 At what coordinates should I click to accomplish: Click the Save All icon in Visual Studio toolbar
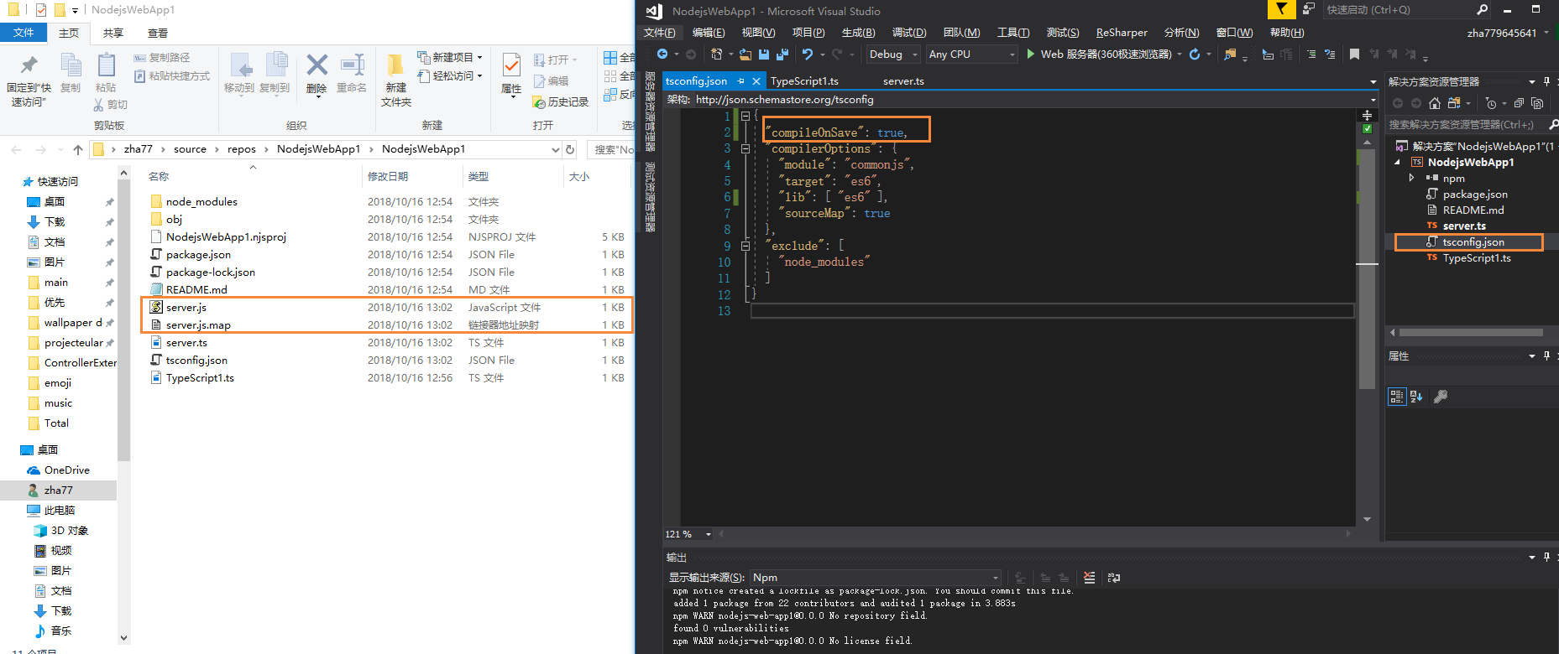pos(782,54)
